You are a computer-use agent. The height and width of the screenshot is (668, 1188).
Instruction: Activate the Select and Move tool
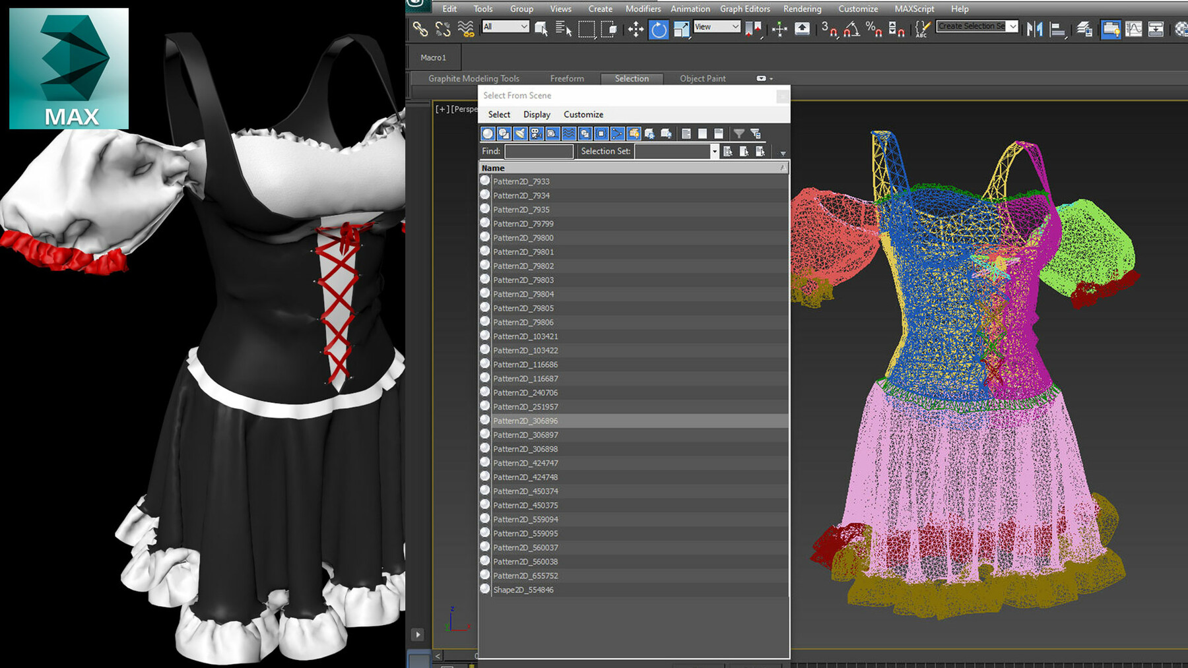tap(636, 28)
